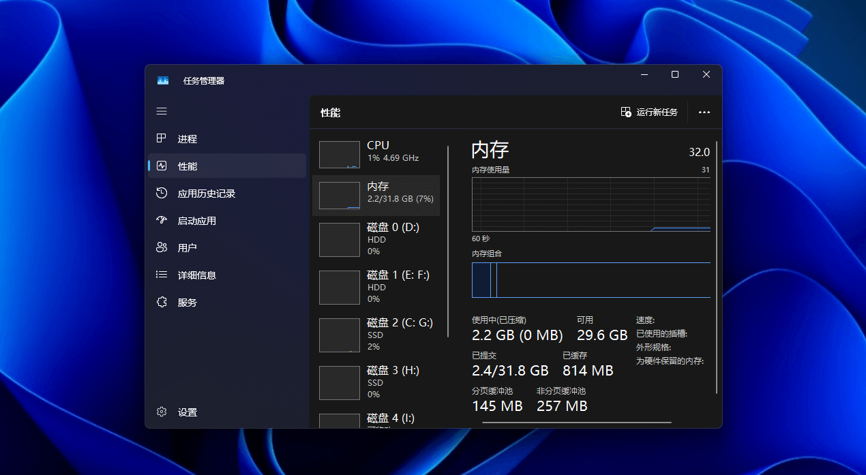The width and height of the screenshot is (866, 475).
Task: Open the 运行新任务 (Run new task) dialog
Action: coord(649,112)
